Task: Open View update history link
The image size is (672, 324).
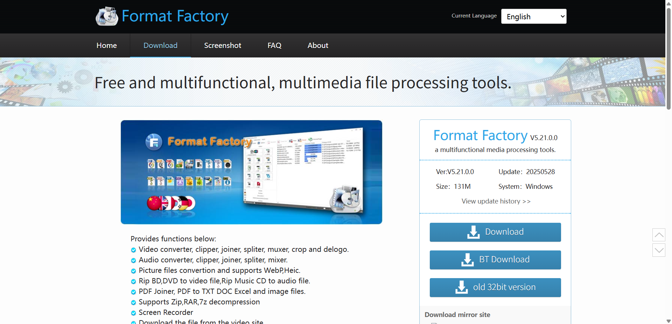Action: pyautogui.click(x=496, y=201)
